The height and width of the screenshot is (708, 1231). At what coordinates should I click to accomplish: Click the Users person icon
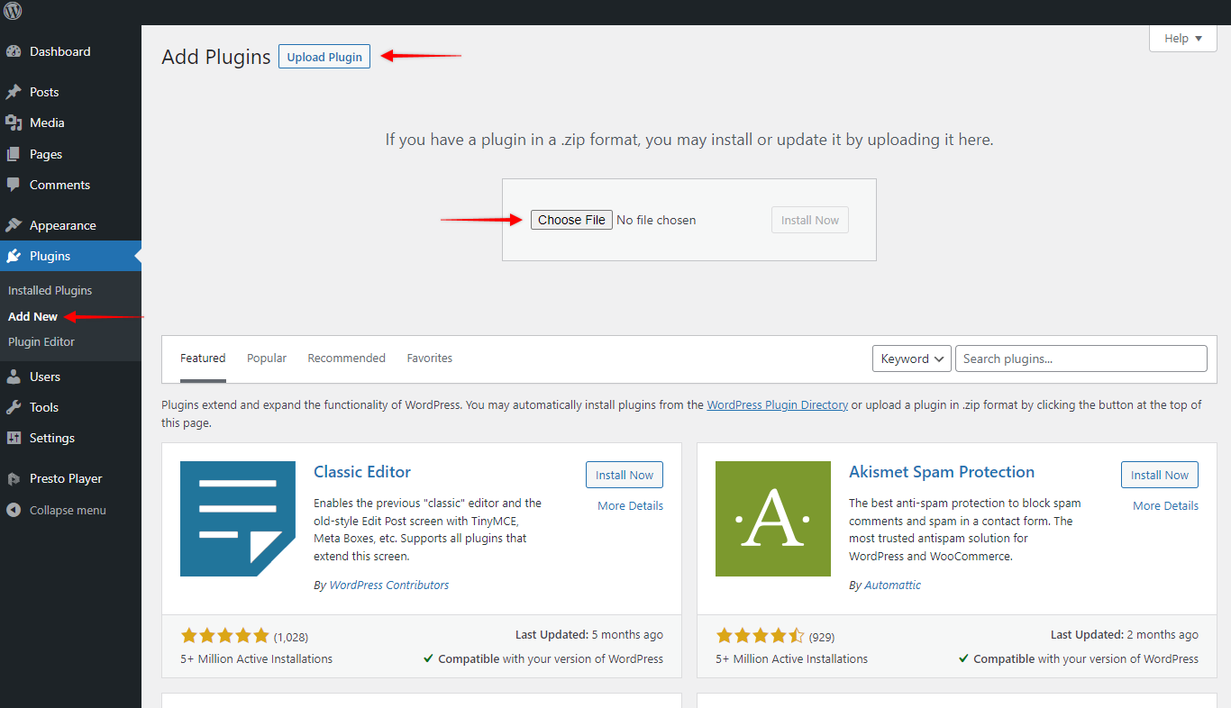pos(14,377)
